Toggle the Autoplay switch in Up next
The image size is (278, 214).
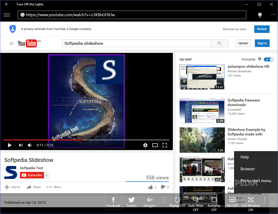[x=269, y=60]
